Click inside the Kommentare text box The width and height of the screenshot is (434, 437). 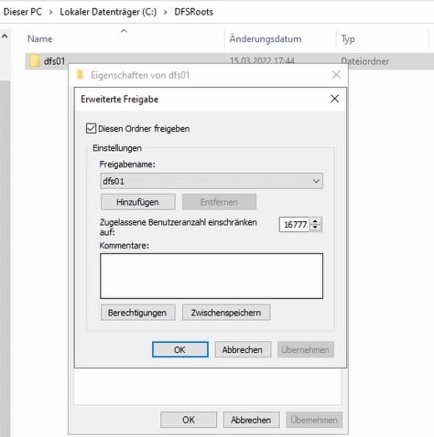pyautogui.click(x=212, y=276)
